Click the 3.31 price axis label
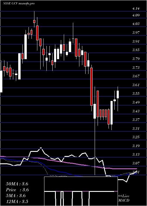The image size is (147, 206). point(136,128)
